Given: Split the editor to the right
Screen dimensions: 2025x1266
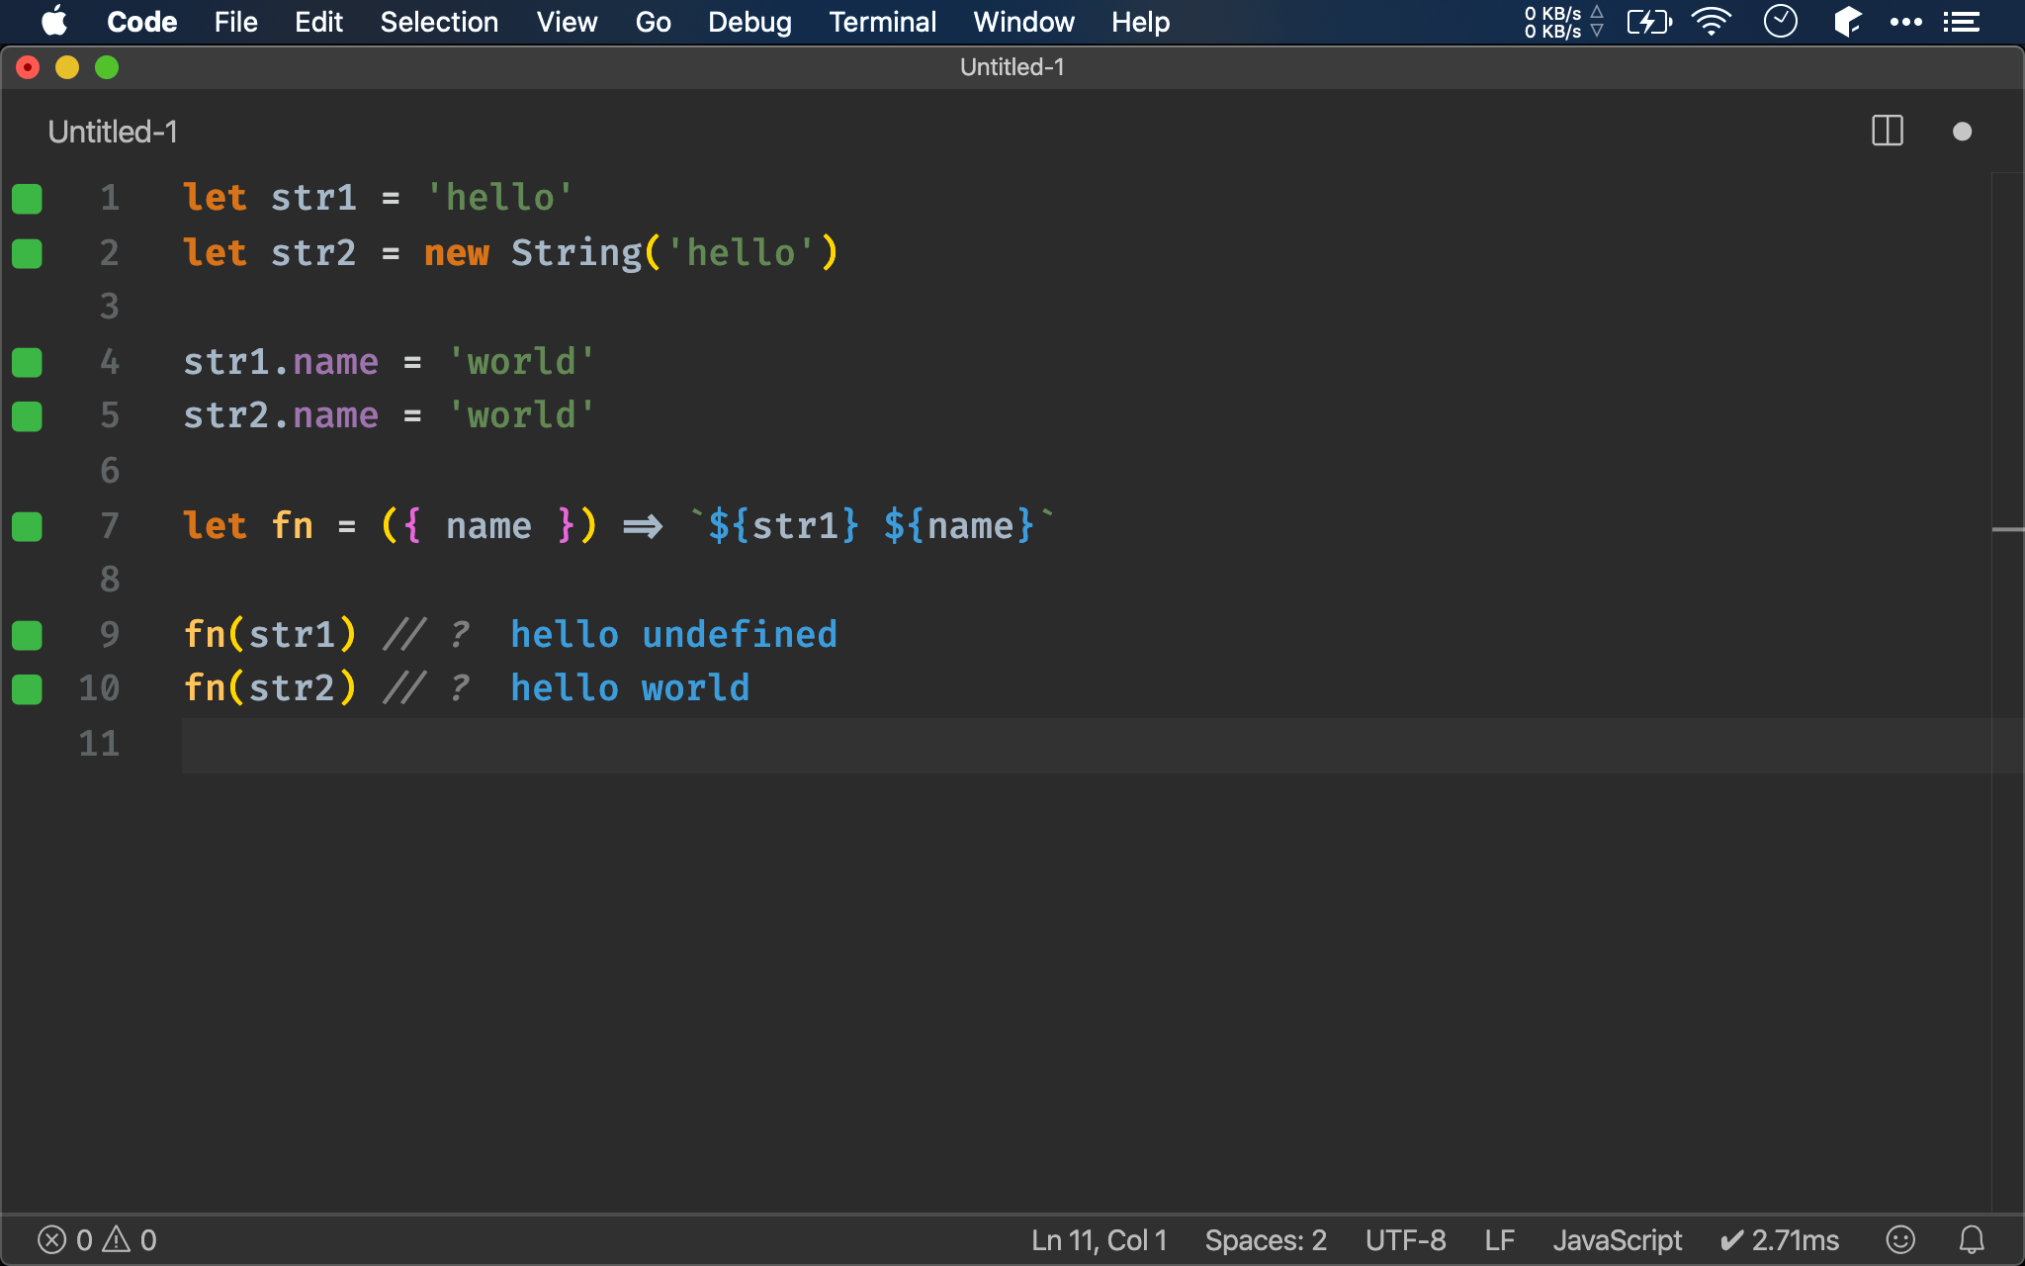Looking at the screenshot, I should (x=1888, y=131).
